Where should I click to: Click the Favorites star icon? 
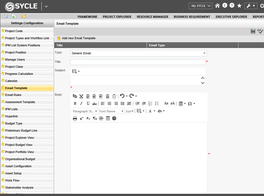[239, 6]
